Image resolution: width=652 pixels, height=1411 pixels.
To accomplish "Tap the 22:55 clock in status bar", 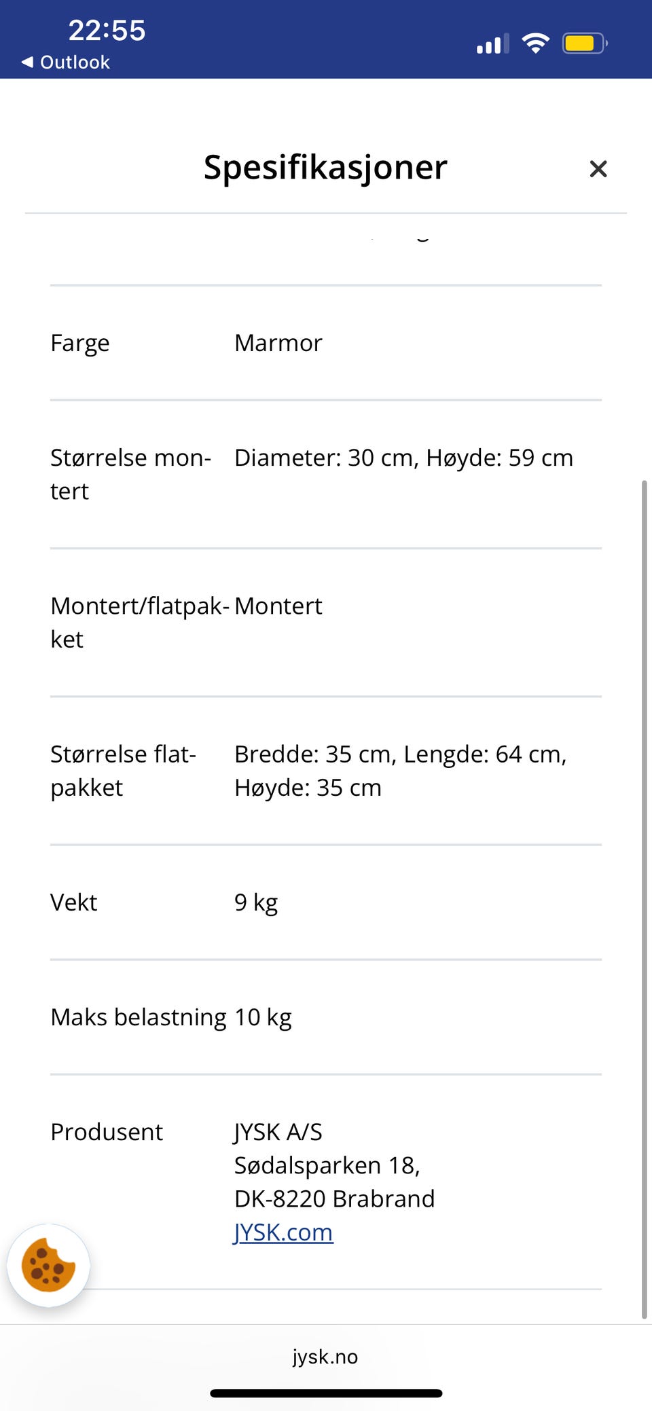I will pos(107,31).
